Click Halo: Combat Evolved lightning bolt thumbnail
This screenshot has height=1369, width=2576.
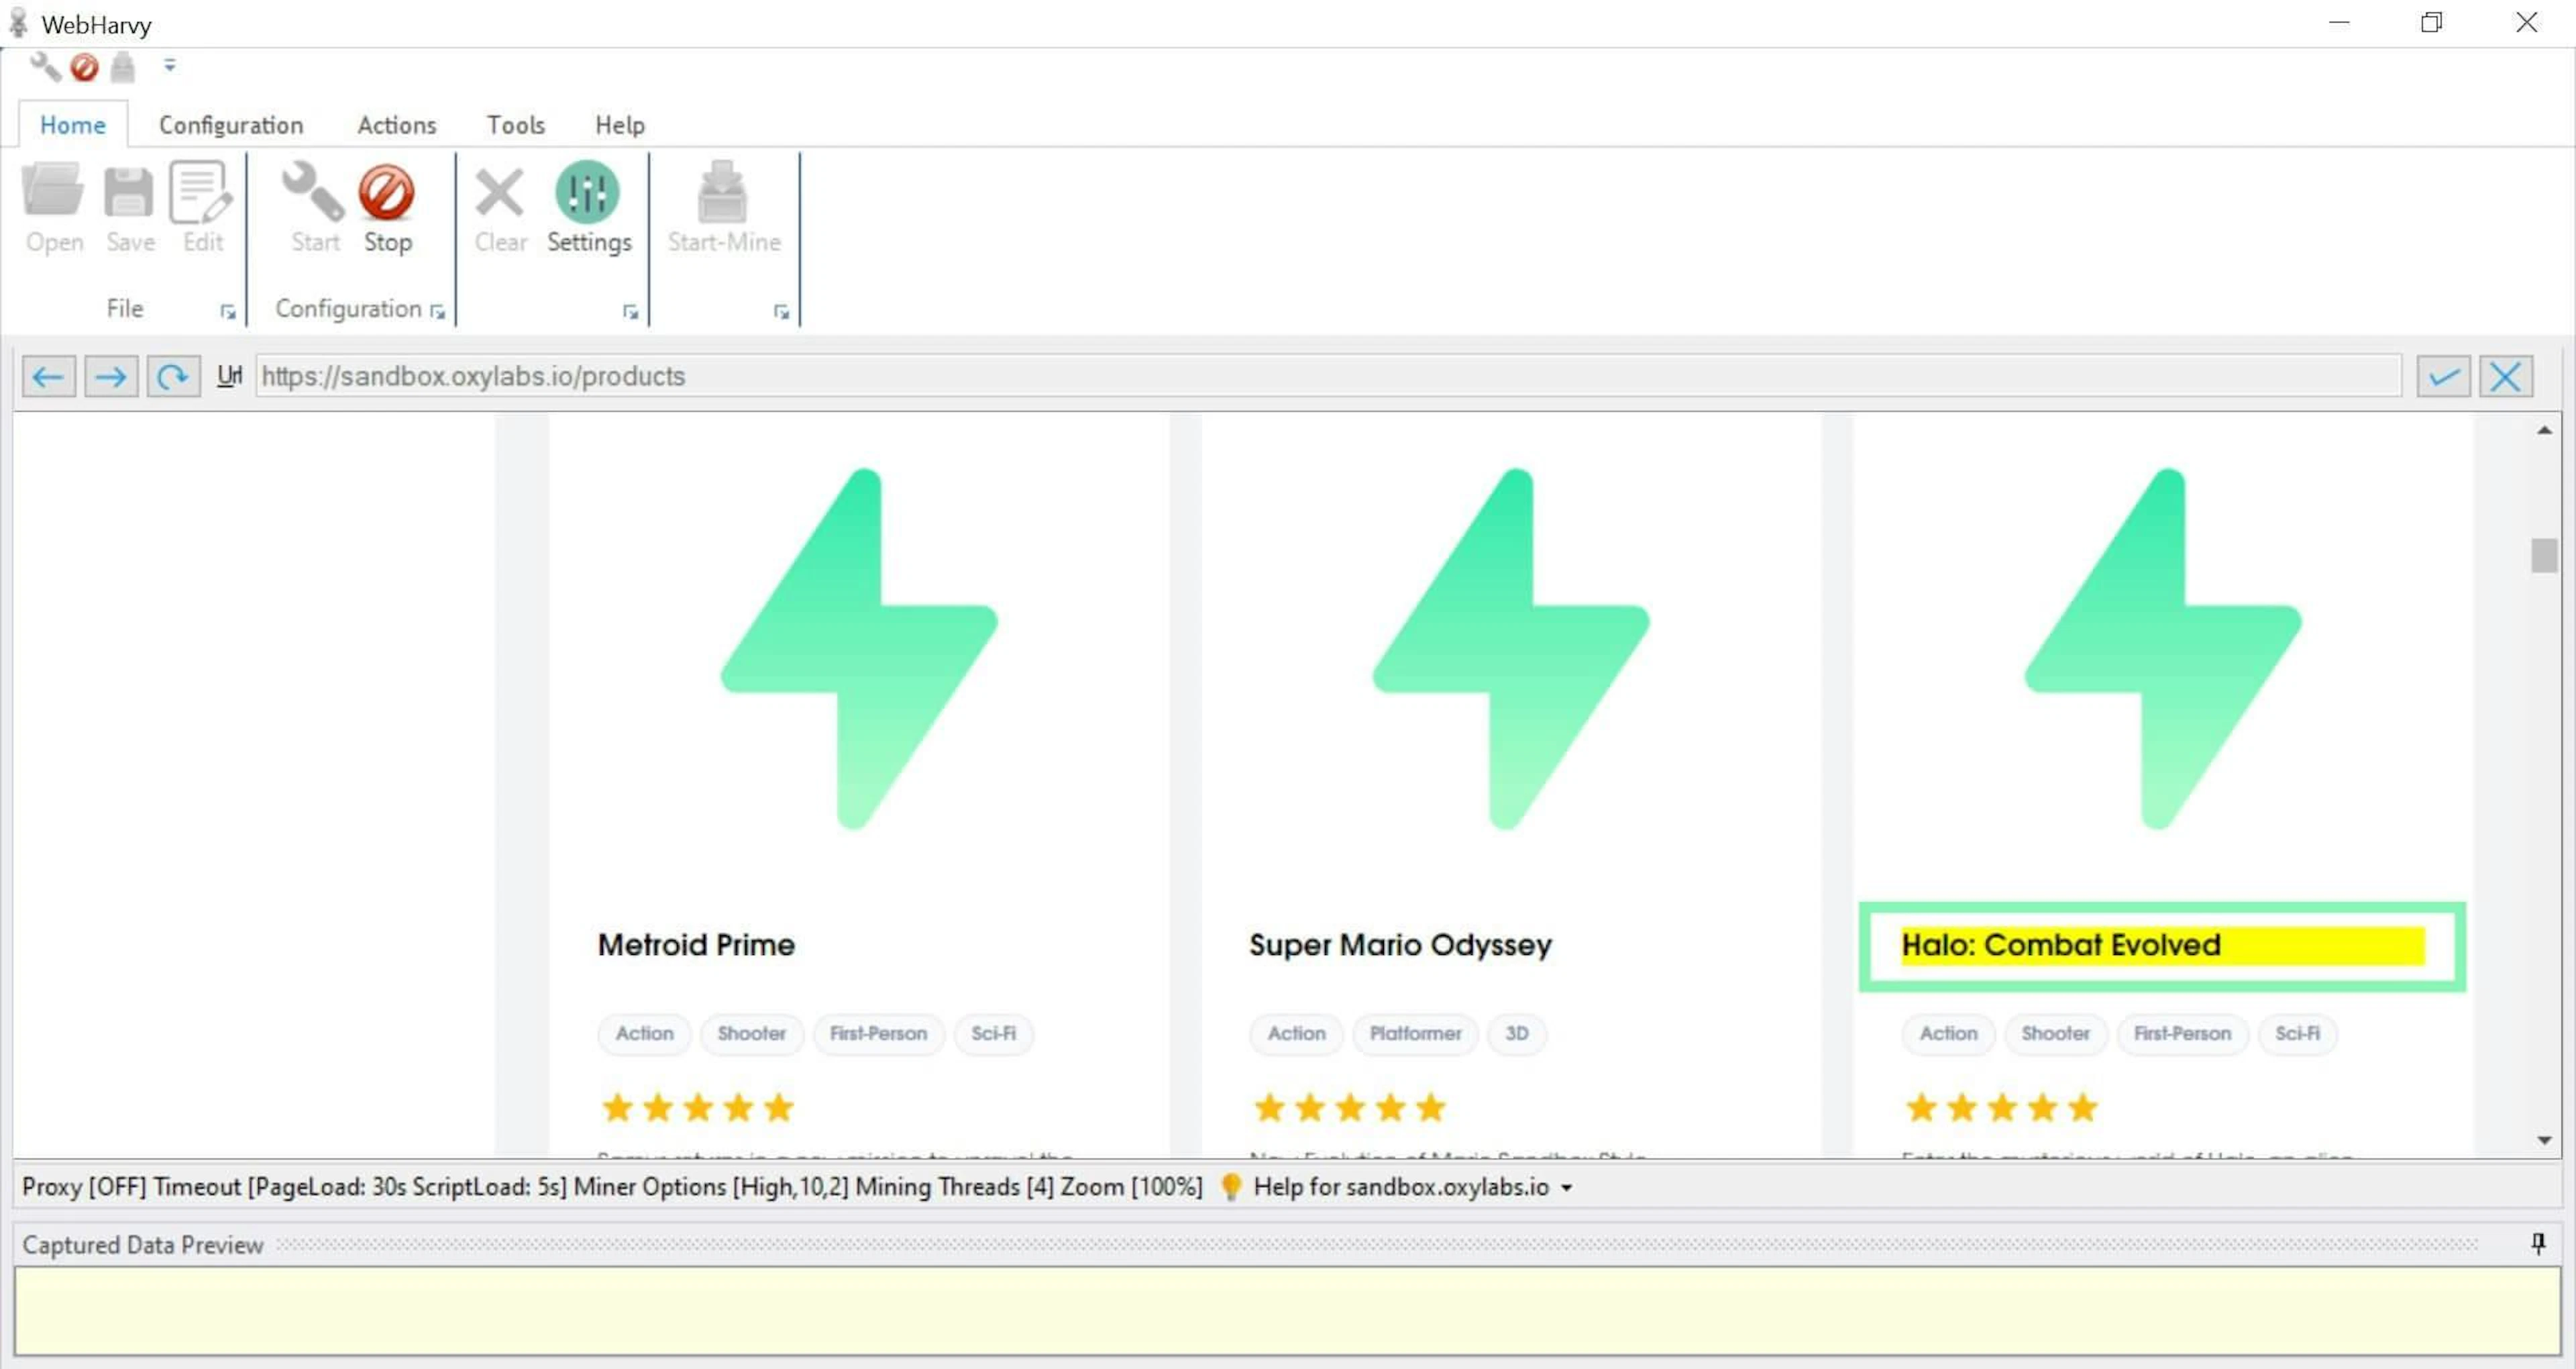point(2163,648)
